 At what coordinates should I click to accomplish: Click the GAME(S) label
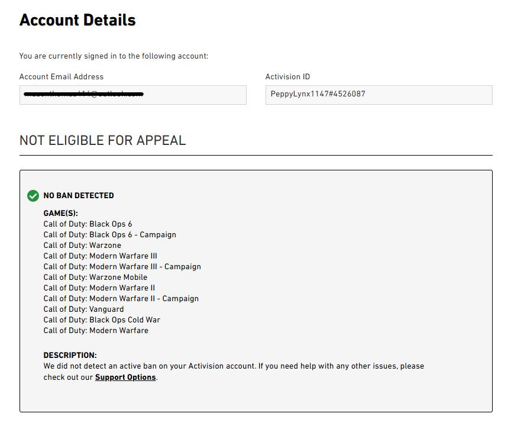coord(60,213)
